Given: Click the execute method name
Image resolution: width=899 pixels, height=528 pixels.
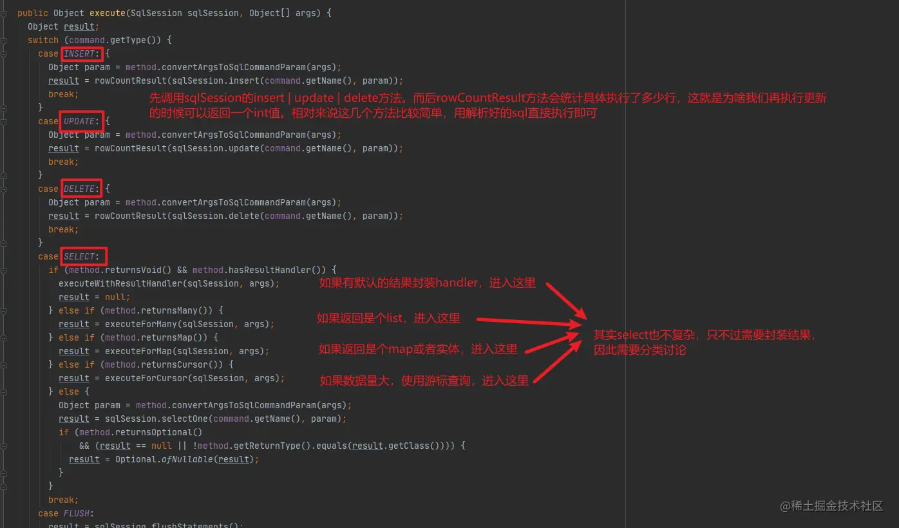Looking at the screenshot, I should point(108,13).
